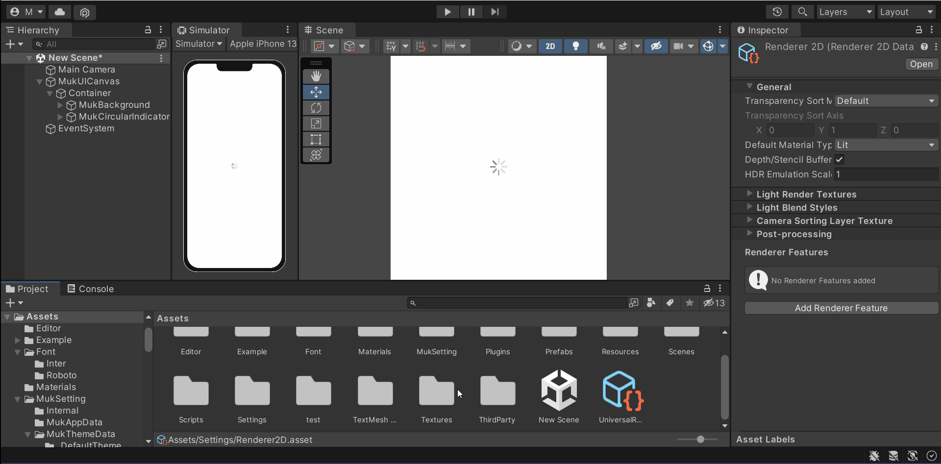Toggle Depth/Stencil Buffer checkbox
The width and height of the screenshot is (941, 464).
click(x=839, y=159)
